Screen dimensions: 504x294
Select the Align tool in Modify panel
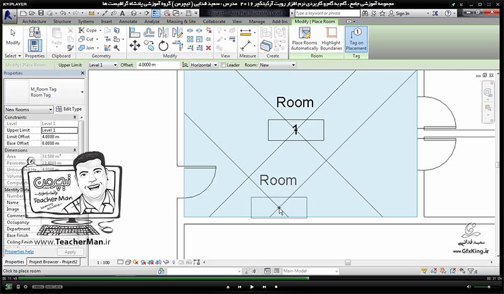click(x=134, y=32)
